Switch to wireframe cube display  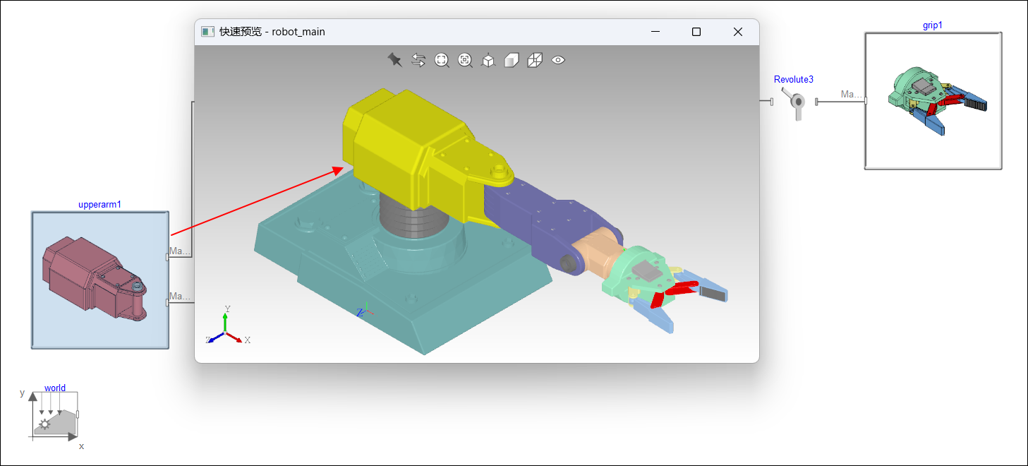tap(535, 60)
